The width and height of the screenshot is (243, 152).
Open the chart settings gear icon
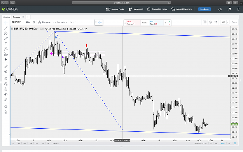point(210,22)
